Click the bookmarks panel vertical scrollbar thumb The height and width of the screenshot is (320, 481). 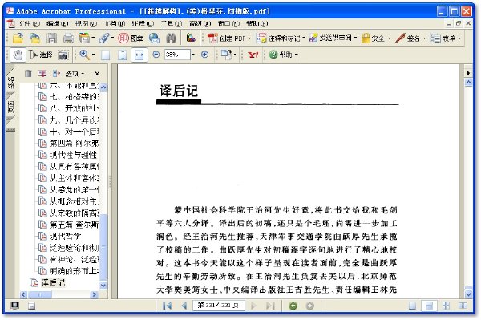click(x=103, y=247)
